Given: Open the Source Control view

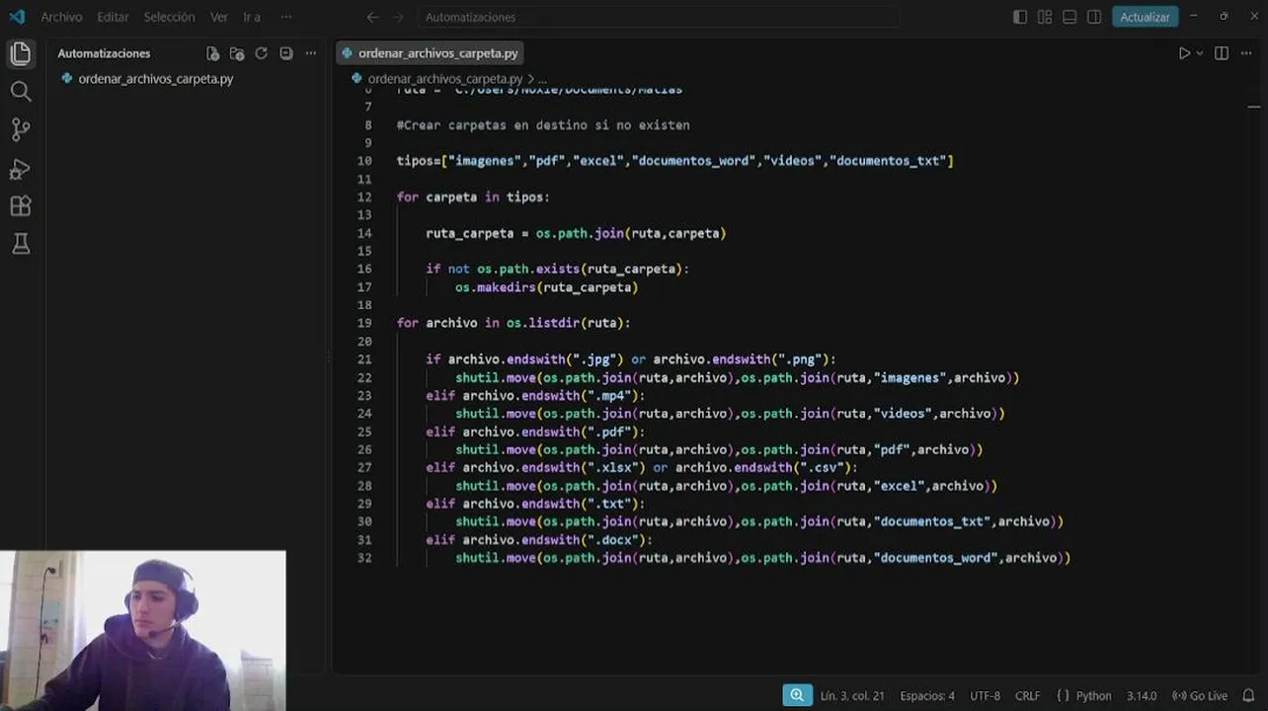Looking at the screenshot, I should pyautogui.click(x=20, y=129).
